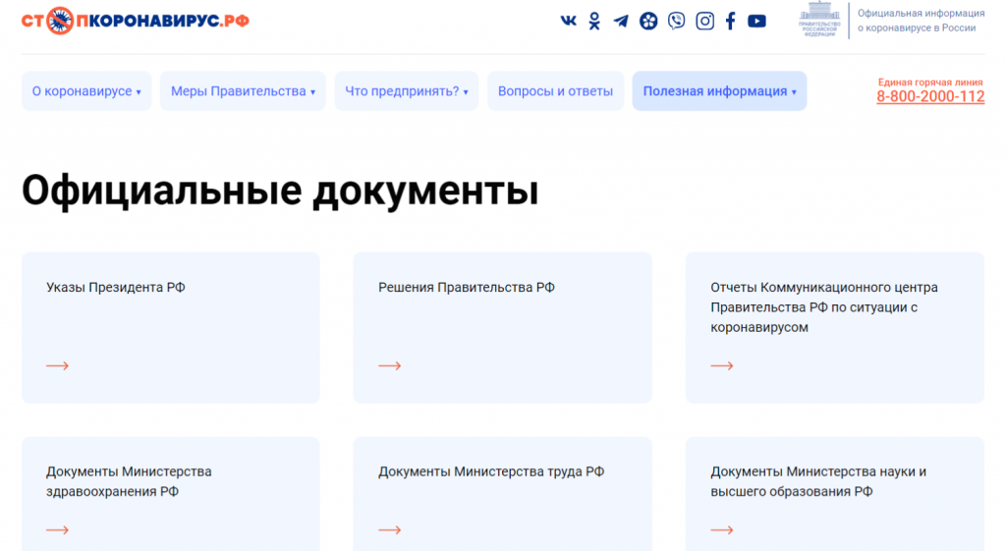Expand the «О коронавирусе» dropdown menu
This screenshot has height=551, width=1006.
click(x=86, y=91)
